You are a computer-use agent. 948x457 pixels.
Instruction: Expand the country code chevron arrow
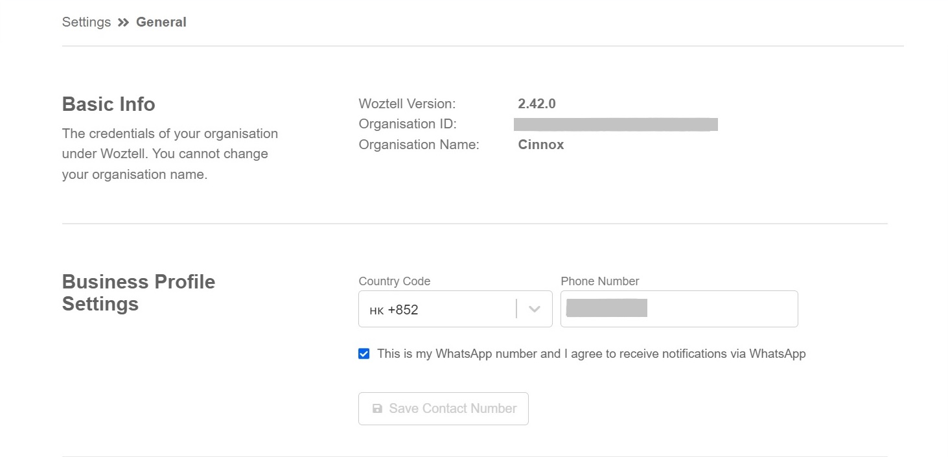click(535, 309)
